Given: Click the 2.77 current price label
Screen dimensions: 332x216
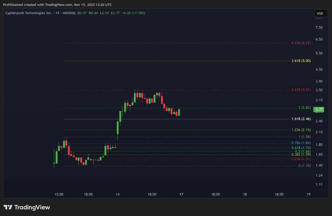Looking at the screenshot, I should click(318, 110).
